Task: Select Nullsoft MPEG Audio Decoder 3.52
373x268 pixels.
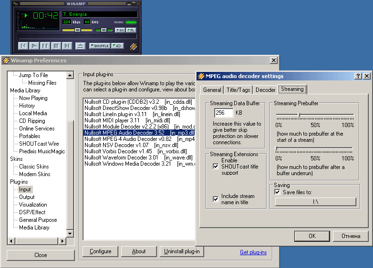Action: (139, 133)
